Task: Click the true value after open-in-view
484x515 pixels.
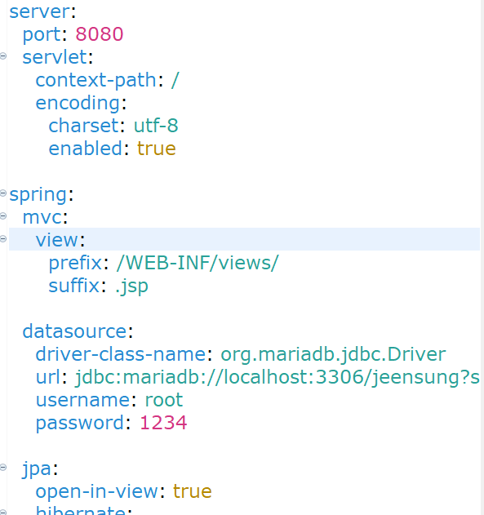Action: pyautogui.click(x=193, y=491)
